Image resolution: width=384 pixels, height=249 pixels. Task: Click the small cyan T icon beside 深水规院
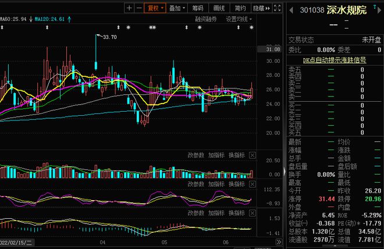point(375,7)
